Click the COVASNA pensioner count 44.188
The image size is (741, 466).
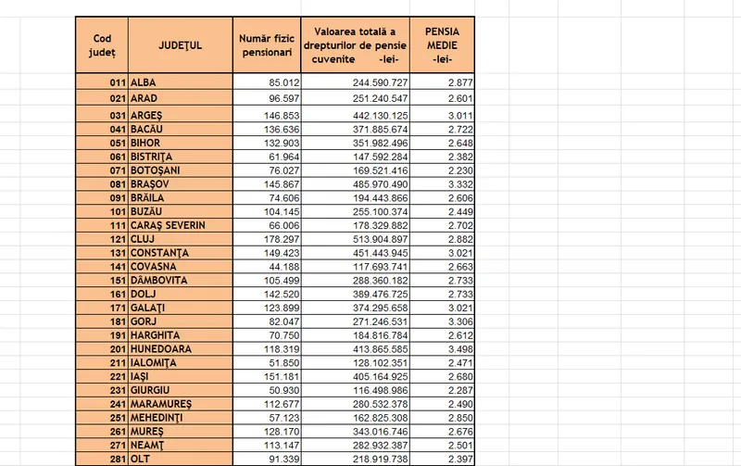[x=267, y=267]
